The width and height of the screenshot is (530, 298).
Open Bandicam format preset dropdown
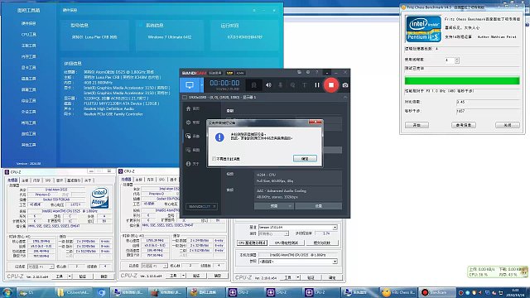click(x=274, y=206)
